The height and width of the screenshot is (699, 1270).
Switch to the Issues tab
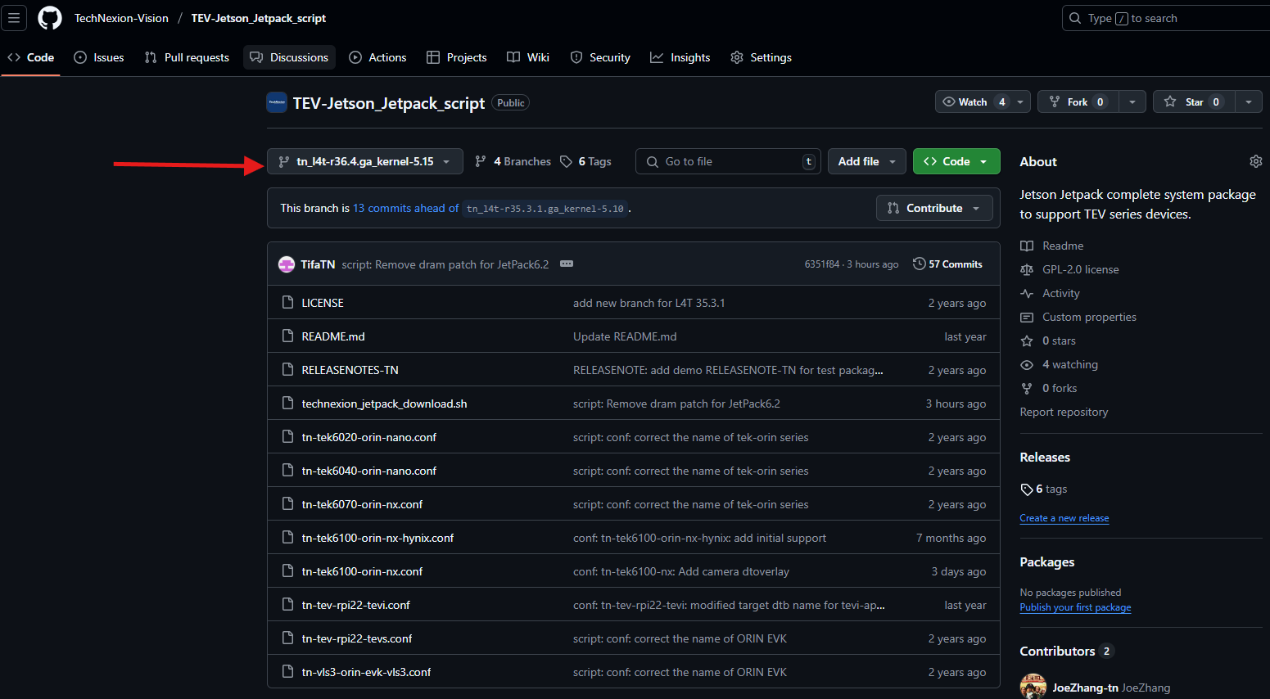[99, 57]
